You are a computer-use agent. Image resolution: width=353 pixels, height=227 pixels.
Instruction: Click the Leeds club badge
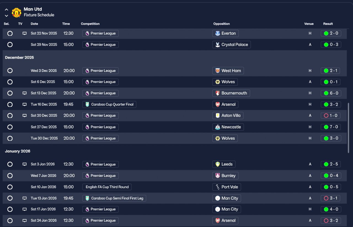click(x=218, y=164)
